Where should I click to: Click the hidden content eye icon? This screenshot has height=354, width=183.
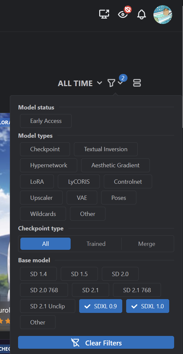point(123,14)
